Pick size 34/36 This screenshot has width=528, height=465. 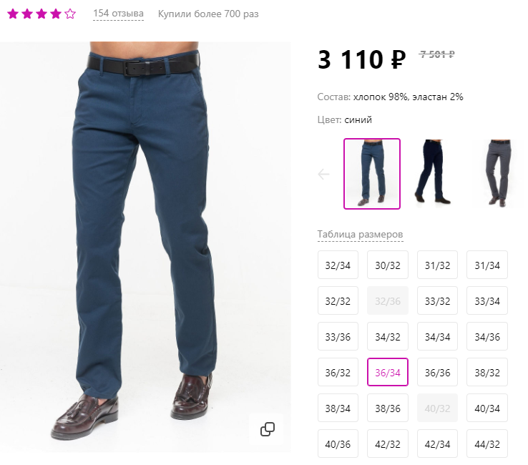pyautogui.click(x=487, y=336)
